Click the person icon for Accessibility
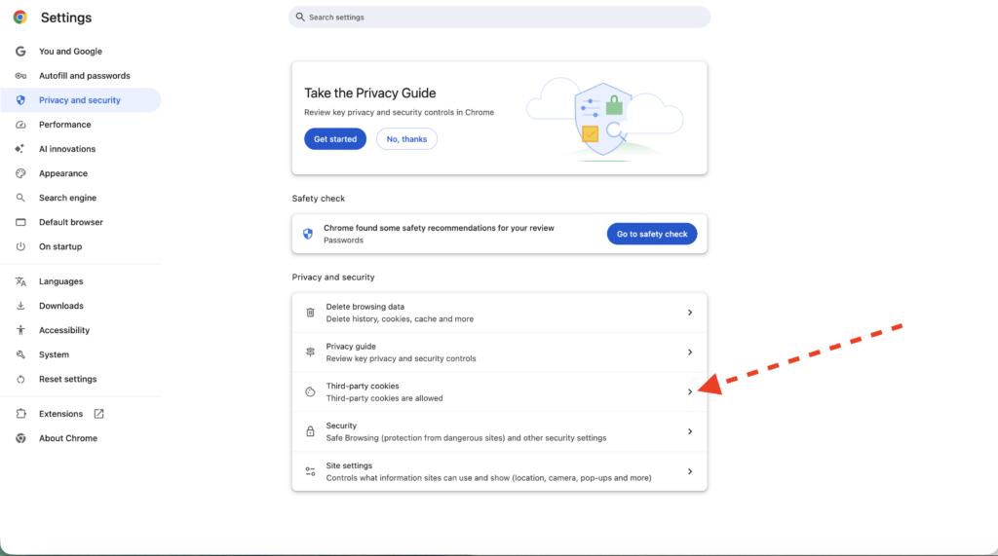 [20, 330]
